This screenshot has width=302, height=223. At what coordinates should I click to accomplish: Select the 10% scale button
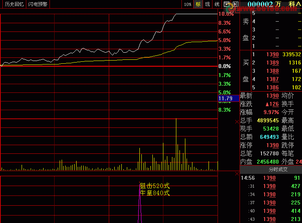click(x=188, y=4)
